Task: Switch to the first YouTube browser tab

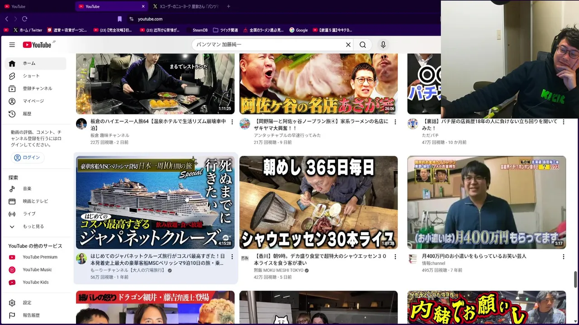Action: pos(36,6)
